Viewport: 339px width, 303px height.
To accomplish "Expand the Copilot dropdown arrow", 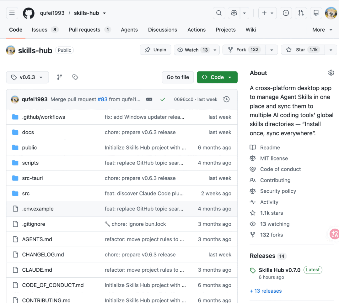I will [245, 13].
